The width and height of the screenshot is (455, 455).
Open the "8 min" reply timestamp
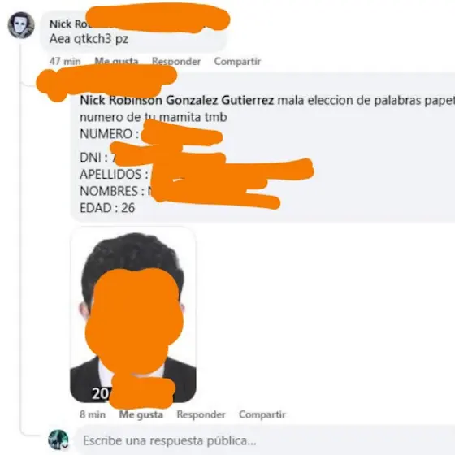pyautogui.click(x=93, y=414)
